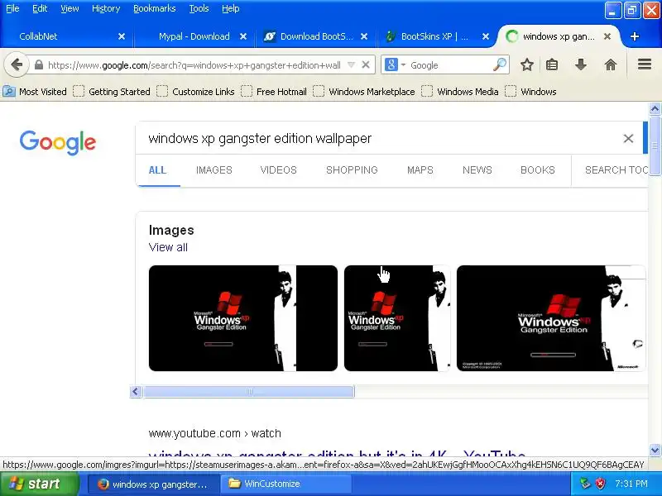
Task: Go back with the browser back arrow
Action: pyautogui.click(x=17, y=65)
